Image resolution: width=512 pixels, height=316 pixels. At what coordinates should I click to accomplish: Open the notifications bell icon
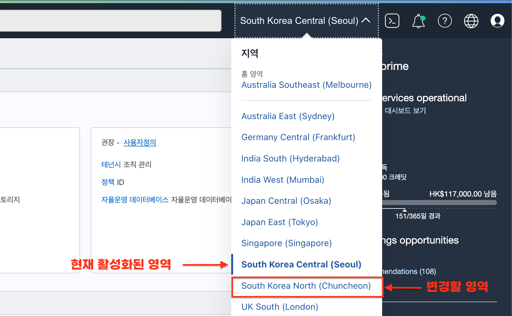click(419, 21)
